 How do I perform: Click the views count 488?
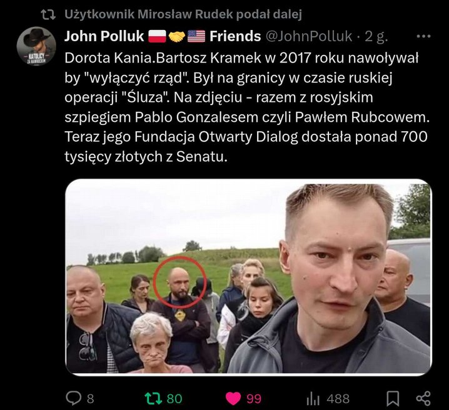click(x=338, y=399)
